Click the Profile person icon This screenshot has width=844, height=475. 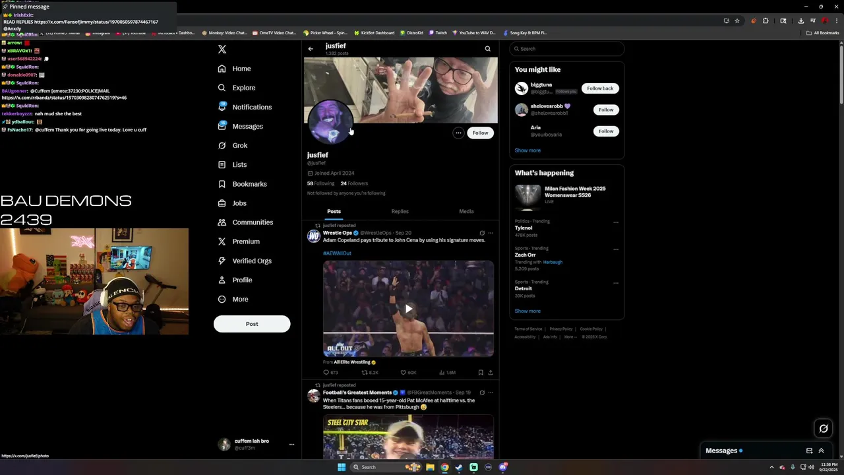(x=222, y=280)
